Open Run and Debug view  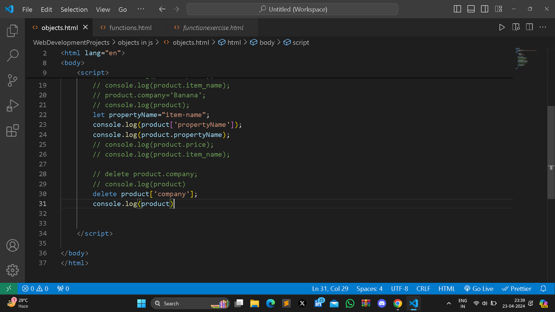click(x=12, y=106)
